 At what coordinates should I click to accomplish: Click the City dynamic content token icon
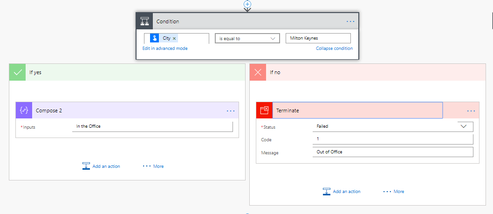[x=154, y=38]
